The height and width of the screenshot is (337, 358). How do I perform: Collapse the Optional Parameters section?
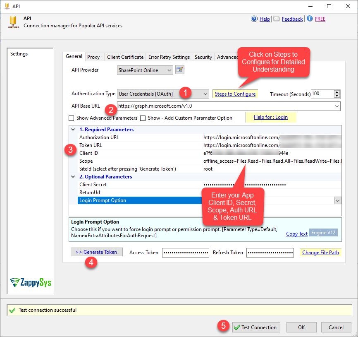(73, 177)
